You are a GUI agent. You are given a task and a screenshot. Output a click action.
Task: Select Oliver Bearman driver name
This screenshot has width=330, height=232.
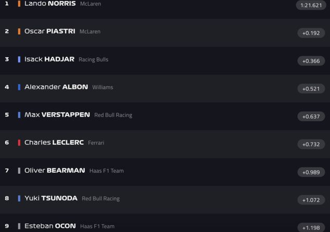pyautogui.click(x=55, y=171)
